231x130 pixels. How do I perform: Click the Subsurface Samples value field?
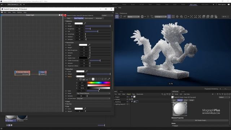coord(81,96)
